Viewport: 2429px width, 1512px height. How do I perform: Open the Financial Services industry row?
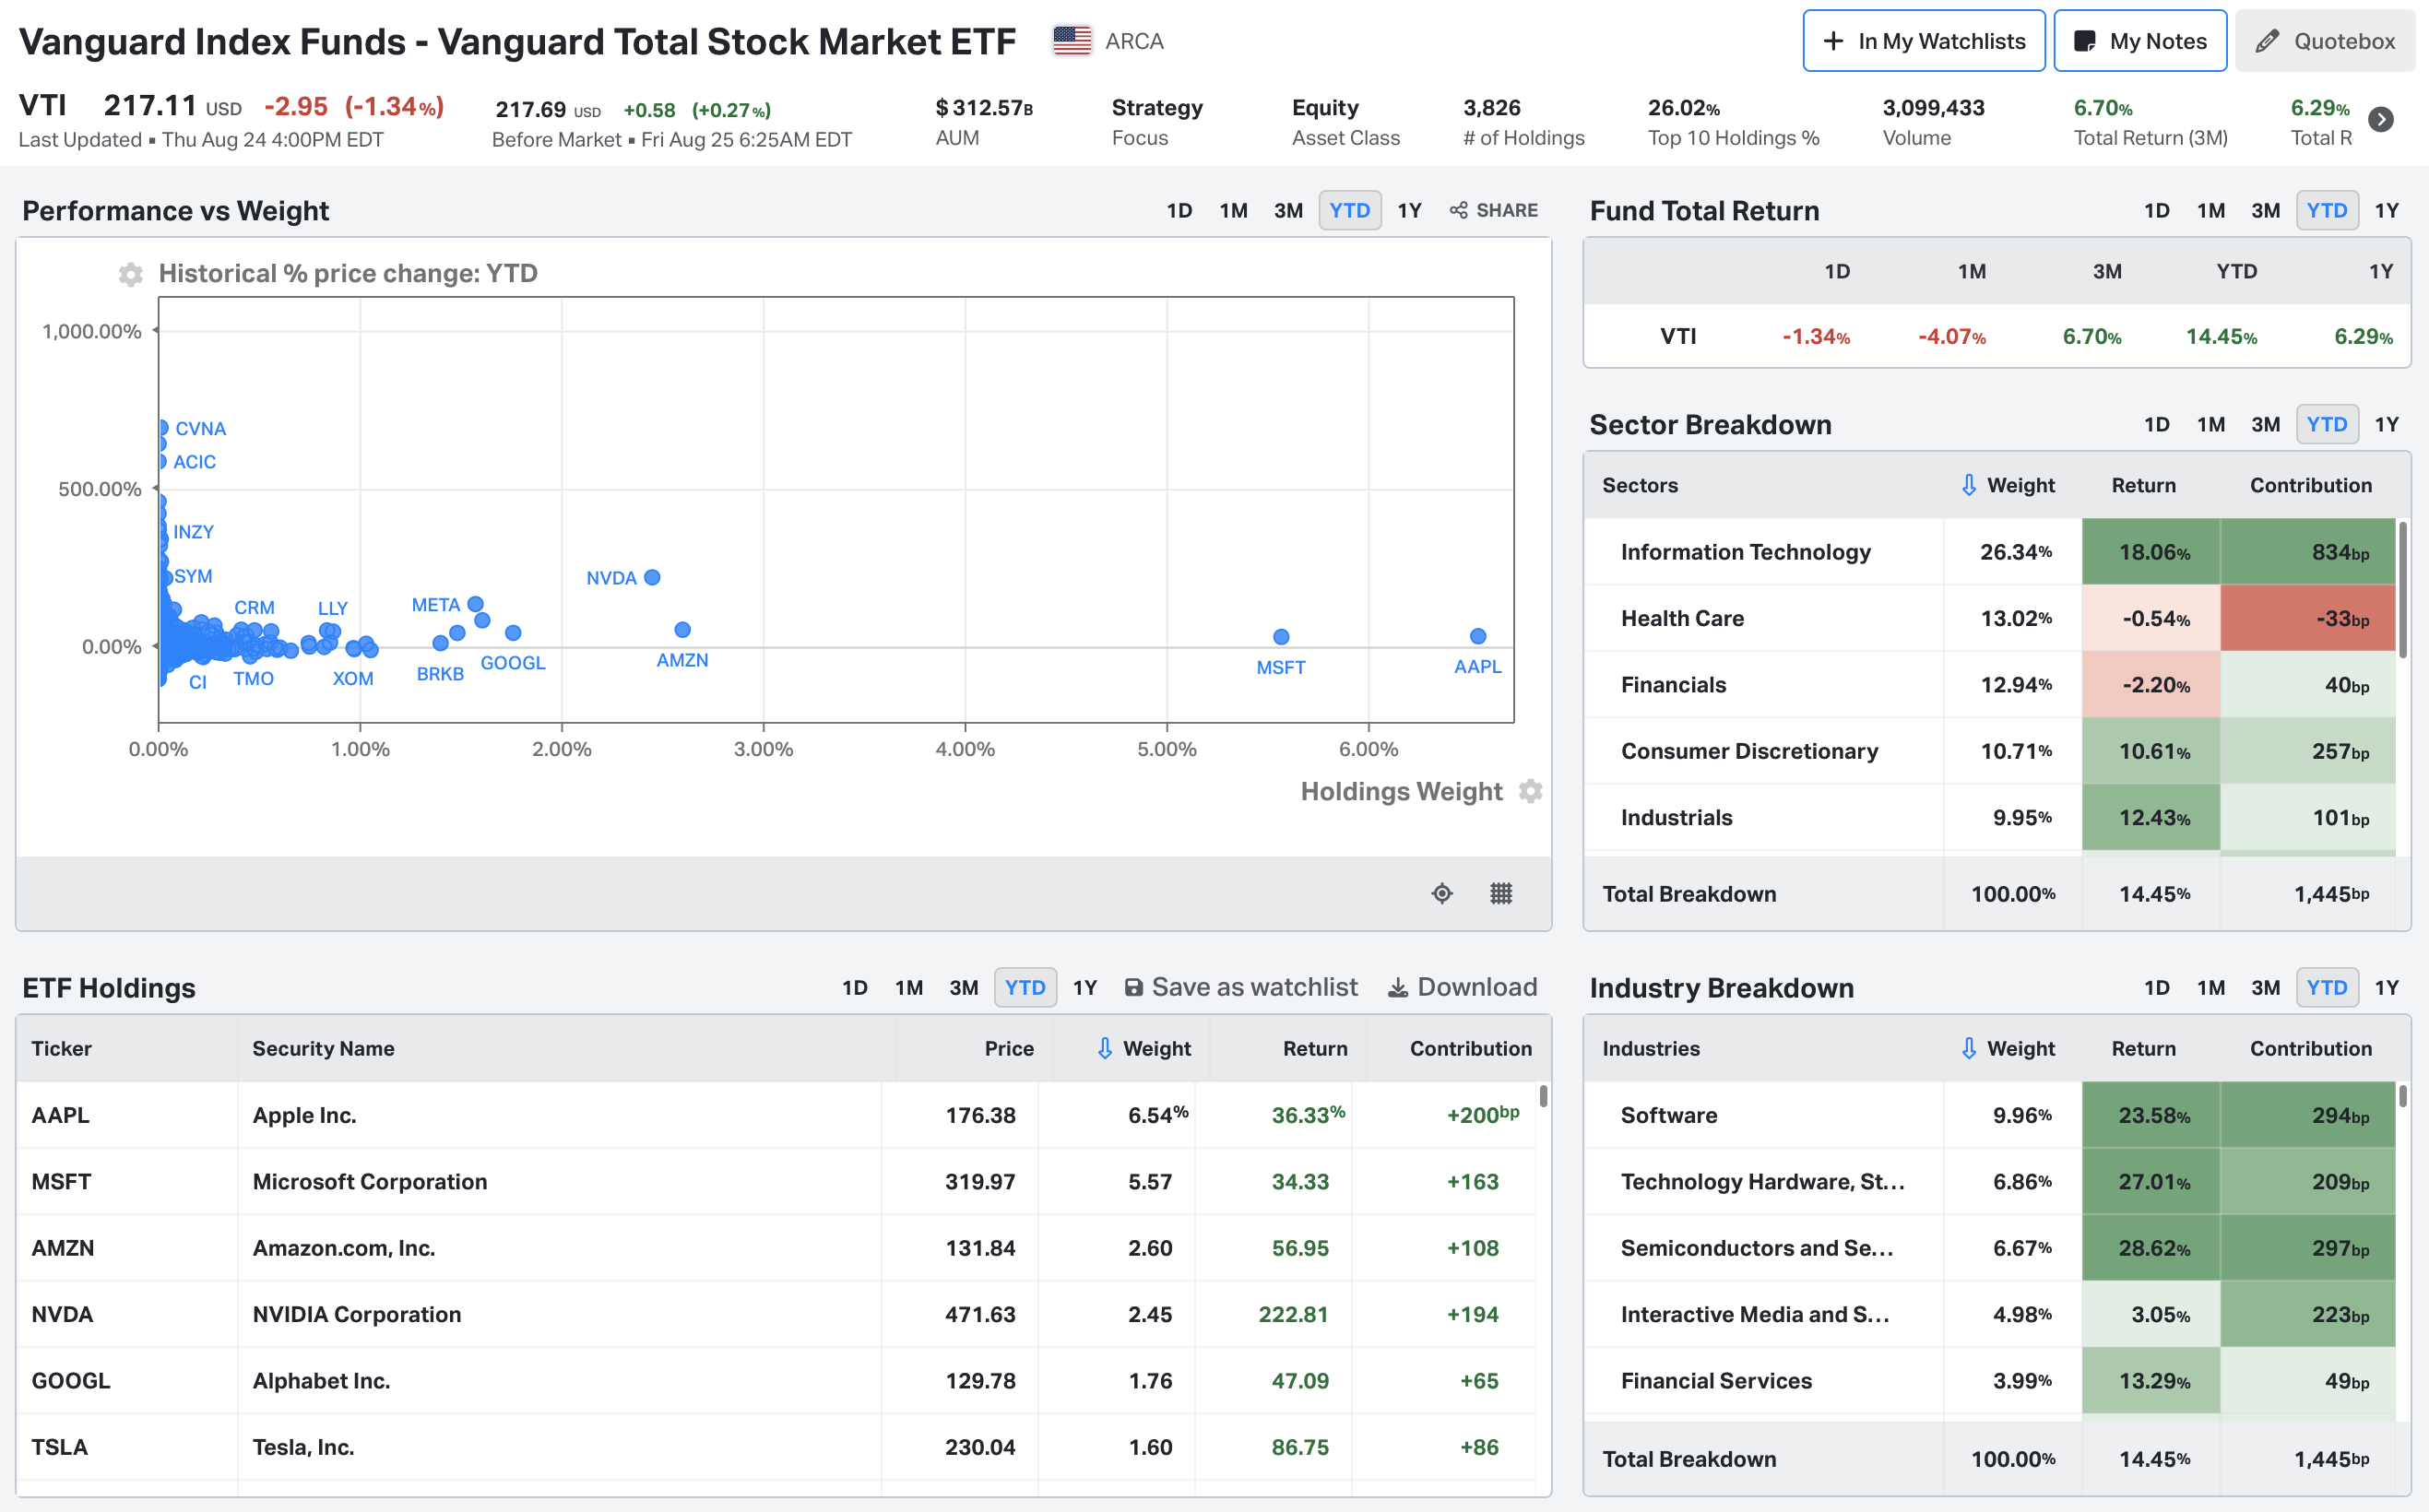[1990, 1381]
